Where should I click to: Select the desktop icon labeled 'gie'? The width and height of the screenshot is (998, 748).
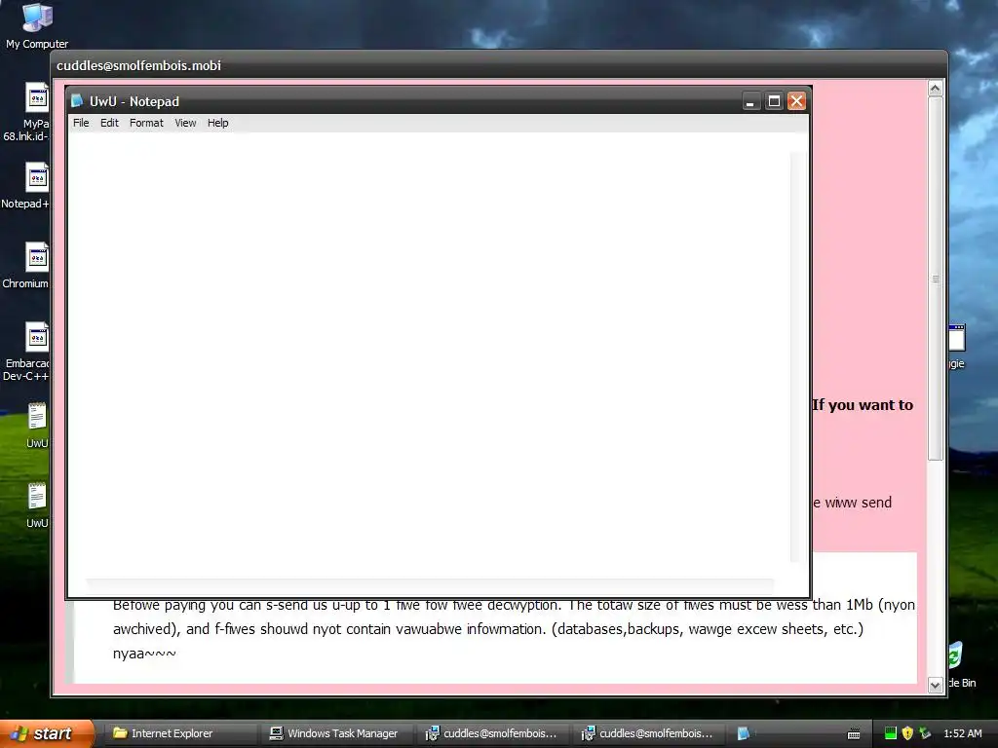tap(957, 346)
